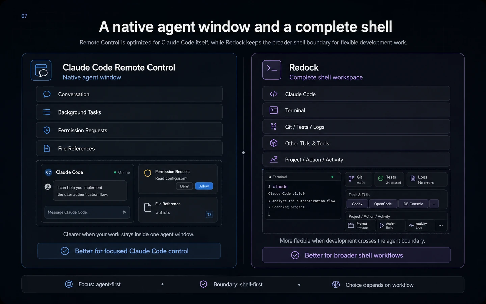Screen dimensions: 486x304
Task: Click the CC avatar badge in chat header
Action: pos(48,172)
